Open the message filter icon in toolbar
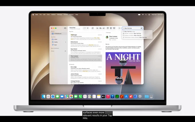The height and width of the screenshot is (122, 195). (x=88, y=28)
